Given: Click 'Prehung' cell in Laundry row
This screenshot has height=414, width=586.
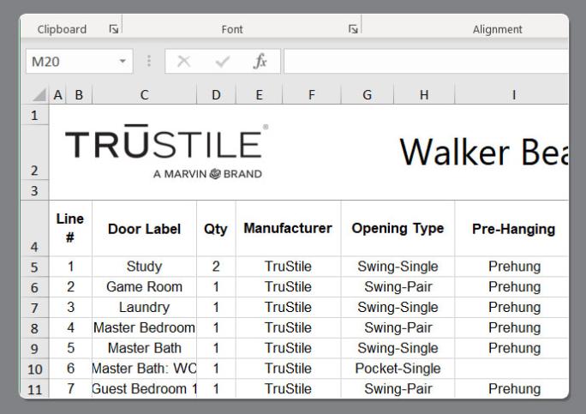Looking at the screenshot, I should tap(511, 308).
